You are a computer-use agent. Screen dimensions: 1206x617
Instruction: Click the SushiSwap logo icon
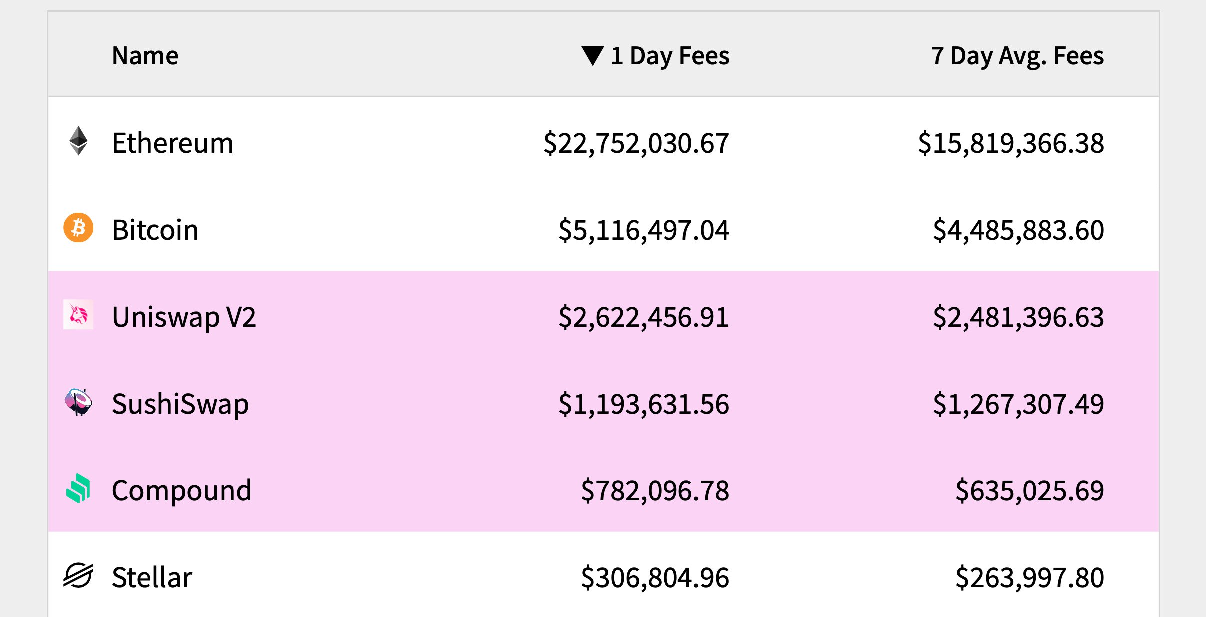78,402
